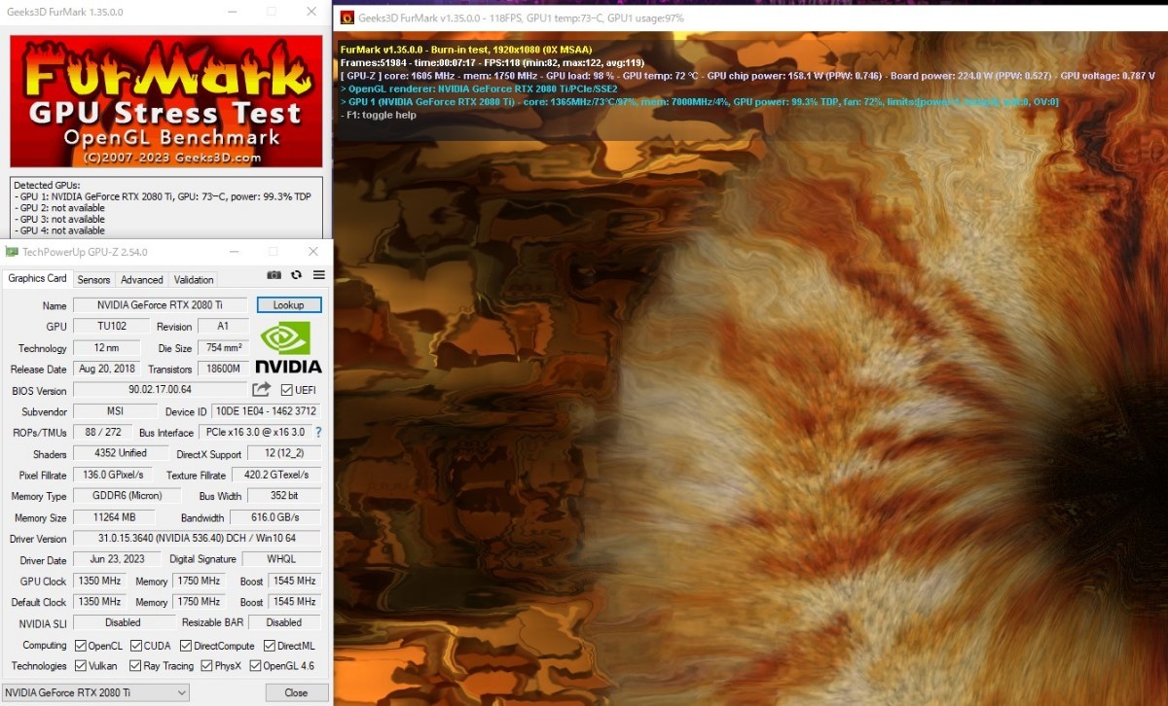Toggle the DirectCompute checkbox
Image resolution: width=1168 pixels, height=706 pixels.
tap(186, 646)
